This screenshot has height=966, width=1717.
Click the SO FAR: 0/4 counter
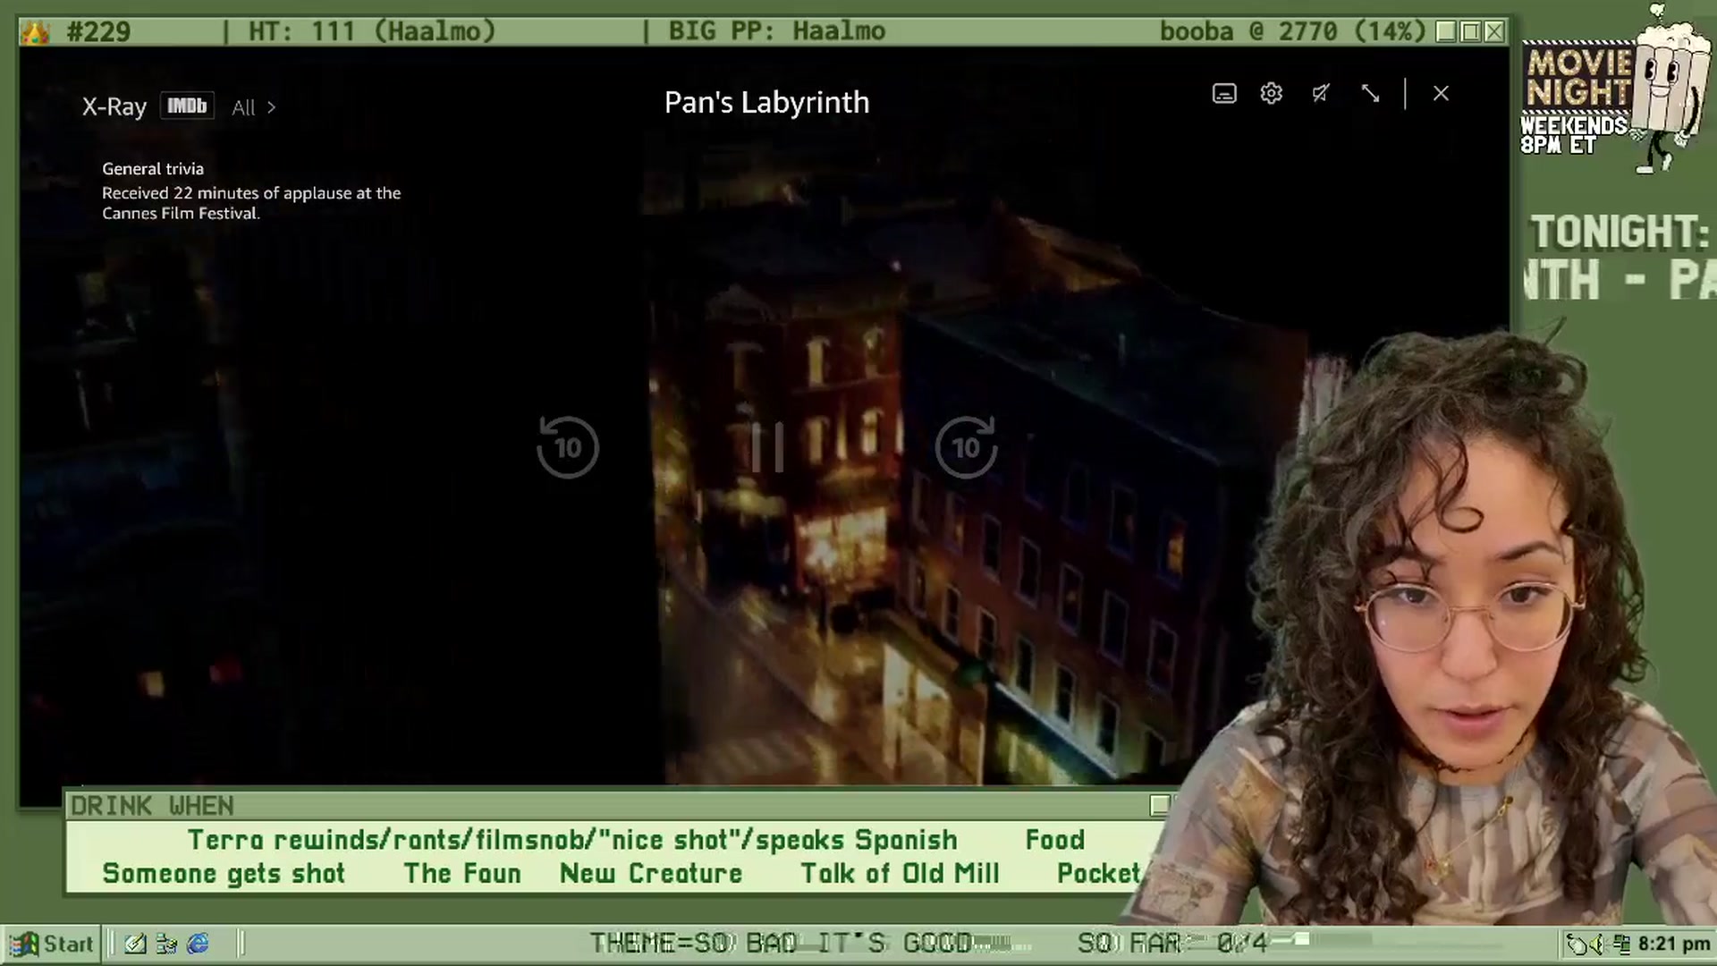tap(1172, 943)
